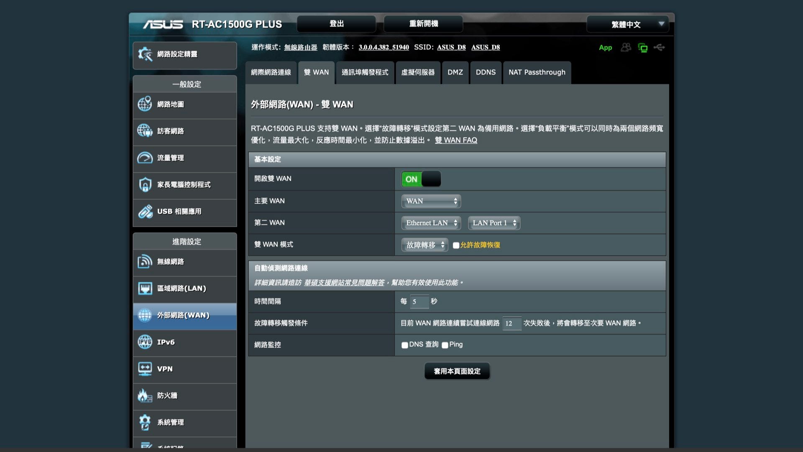Open the 繁體中文 language dropdown
Viewport: 803px width, 452px height.
point(628,24)
